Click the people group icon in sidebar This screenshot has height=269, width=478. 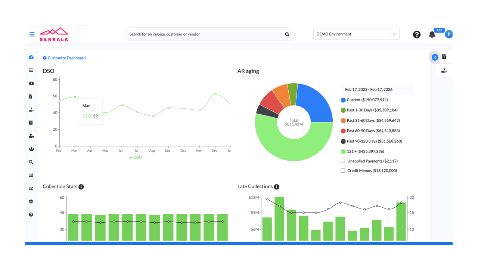pyautogui.click(x=31, y=149)
